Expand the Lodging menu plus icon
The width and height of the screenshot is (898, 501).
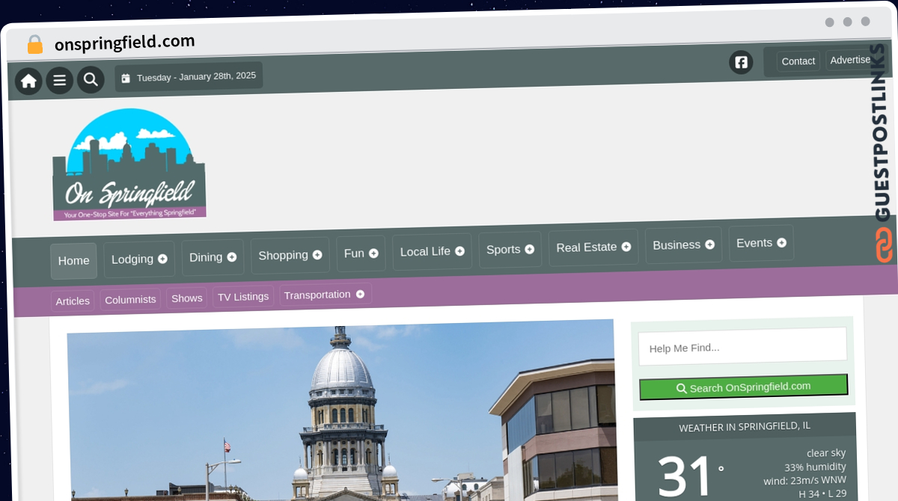click(x=162, y=259)
